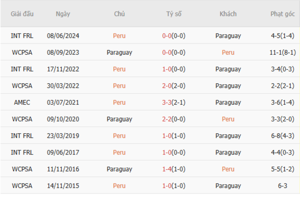Select the Khách column header
Viewport: 300px width, 200px height.
click(x=228, y=14)
